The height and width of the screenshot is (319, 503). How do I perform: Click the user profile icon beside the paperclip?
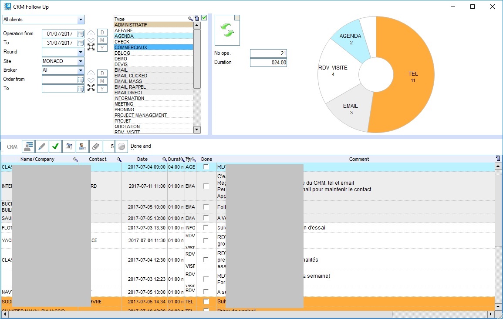click(82, 146)
